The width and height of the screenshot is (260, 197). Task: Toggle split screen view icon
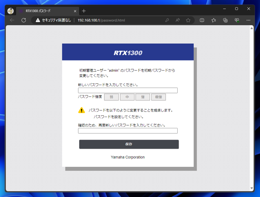point(202,20)
